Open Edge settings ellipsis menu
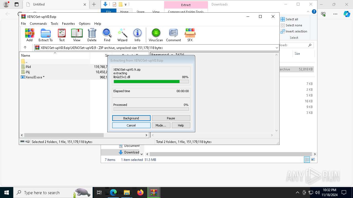This screenshot has height=198, width=353. pyautogui.click(x=335, y=14)
